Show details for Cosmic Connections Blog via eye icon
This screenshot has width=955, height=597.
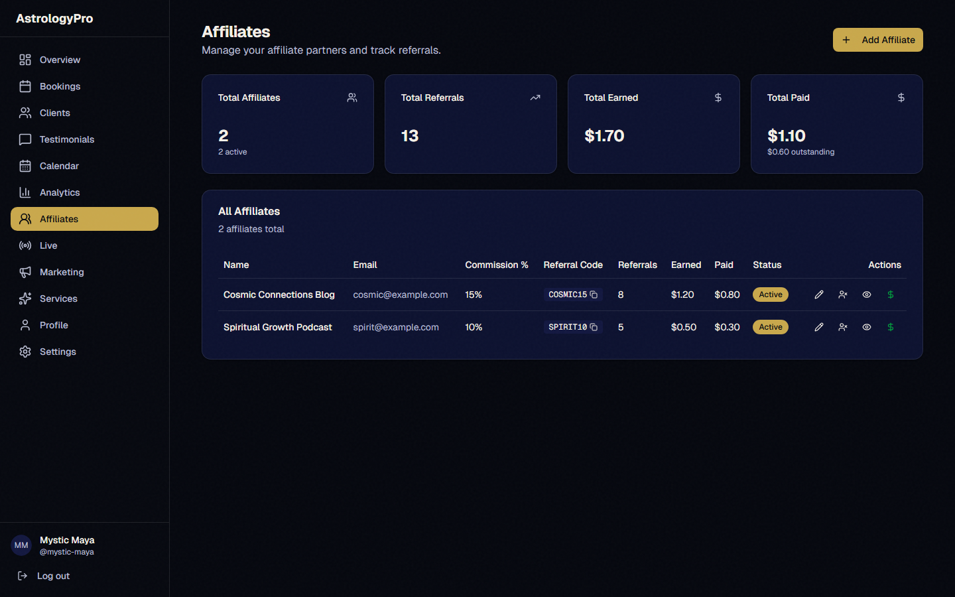[867, 295]
